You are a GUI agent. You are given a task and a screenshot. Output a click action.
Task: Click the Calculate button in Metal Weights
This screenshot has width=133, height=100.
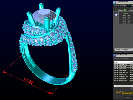(129, 97)
